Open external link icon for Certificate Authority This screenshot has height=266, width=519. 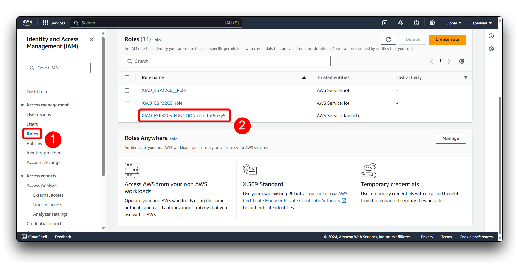pos(344,201)
